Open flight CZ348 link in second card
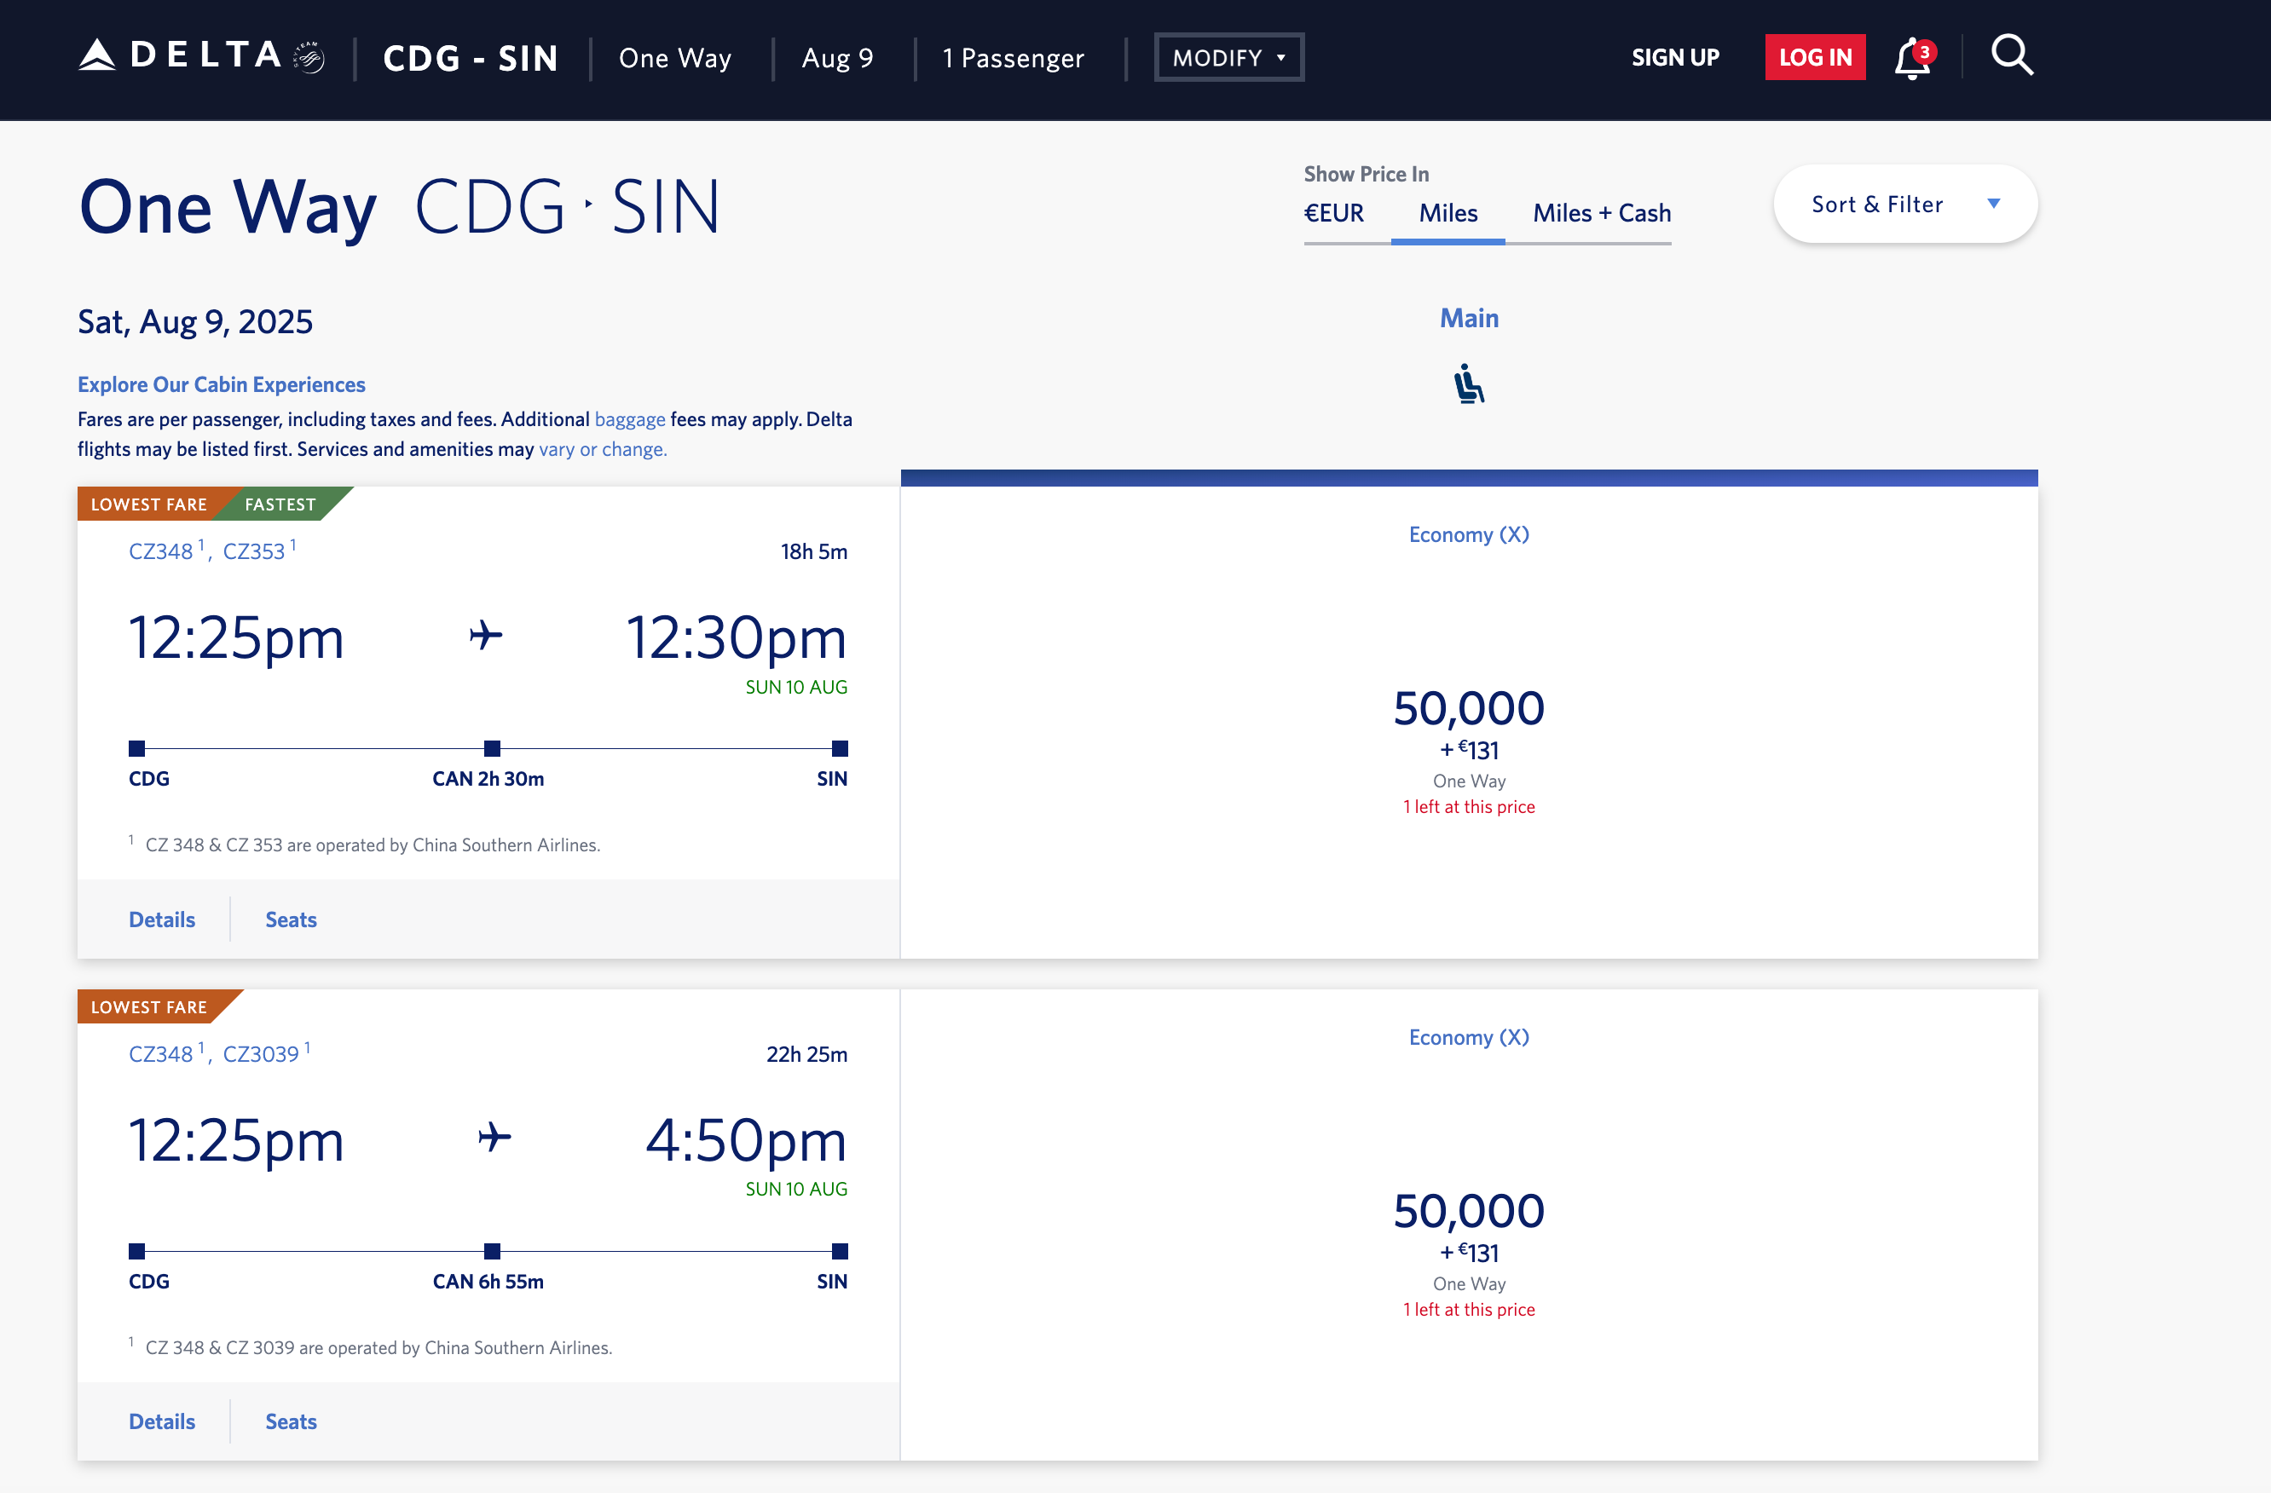The image size is (2271, 1493). pyautogui.click(x=161, y=1054)
